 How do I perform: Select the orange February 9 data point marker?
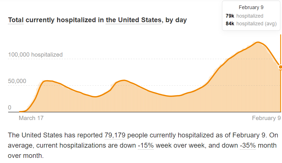(x=280, y=67)
